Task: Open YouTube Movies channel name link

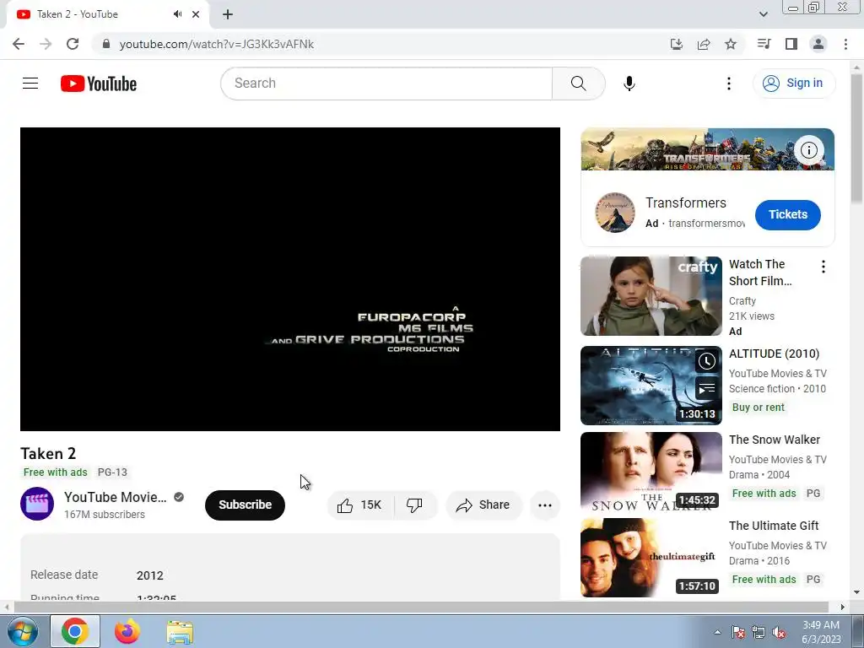Action: click(115, 497)
